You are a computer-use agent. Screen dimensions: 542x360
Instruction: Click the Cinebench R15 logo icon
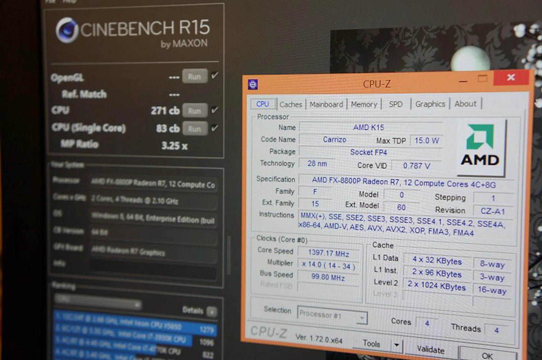click(67, 30)
